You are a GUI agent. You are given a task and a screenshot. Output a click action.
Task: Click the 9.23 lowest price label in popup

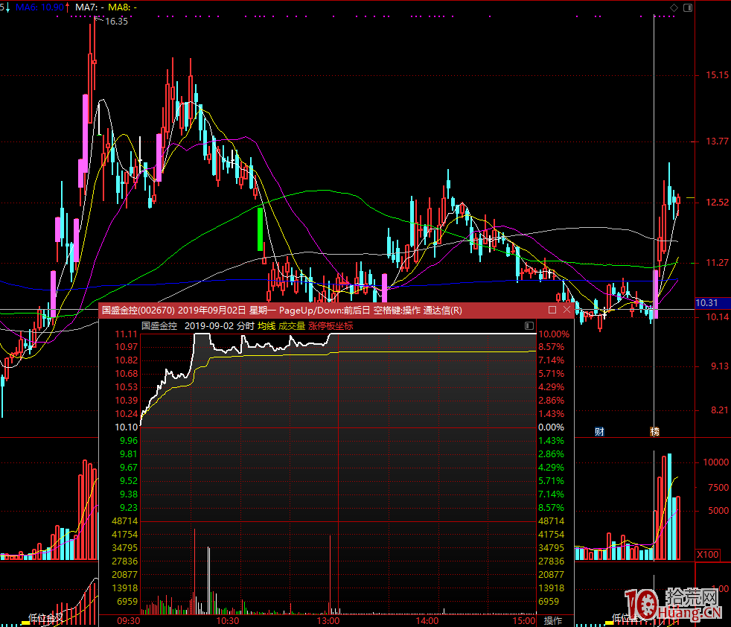point(129,507)
